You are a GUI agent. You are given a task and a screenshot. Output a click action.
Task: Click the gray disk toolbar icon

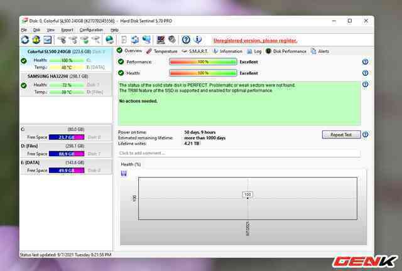pyautogui.click(x=171, y=40)
